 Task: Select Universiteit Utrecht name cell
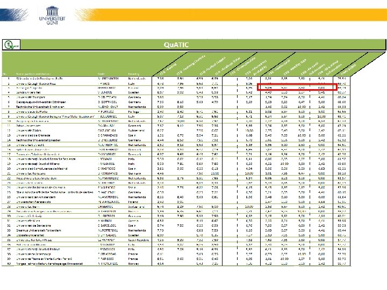tap(30, 145)
